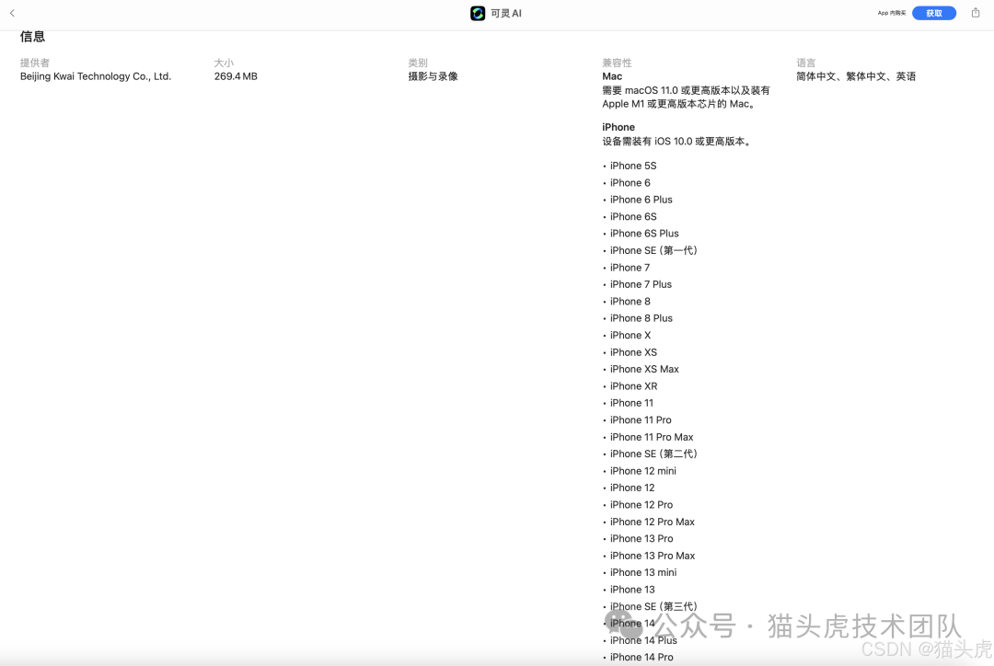Click the iPhone 8 list entry
Viewport: 994px width, 666px height.
click(x=630, y=302)
